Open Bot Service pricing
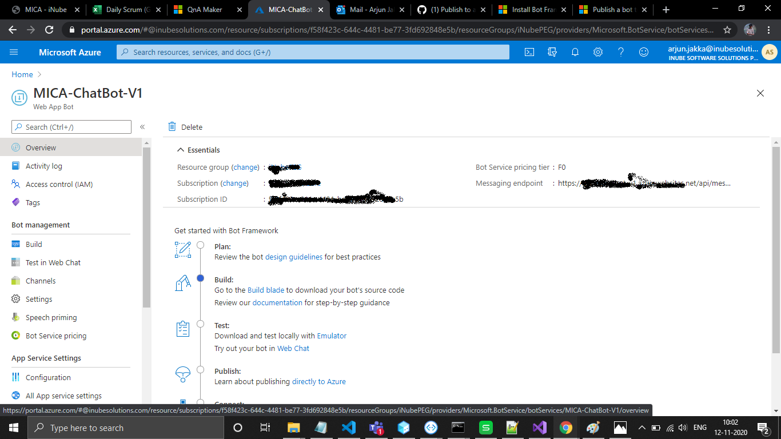The width and height of the screenshot is (781, 439). pos(55,336)
